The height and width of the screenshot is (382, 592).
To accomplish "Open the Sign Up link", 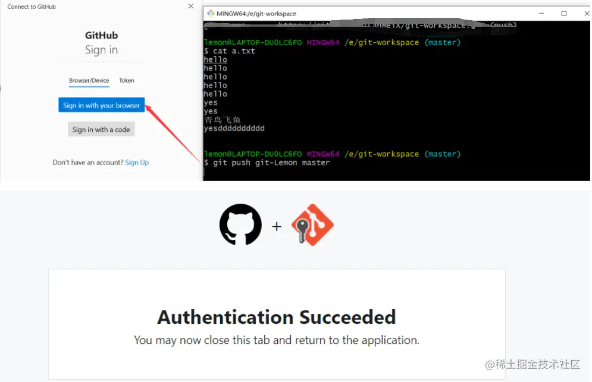I will (x=137, y=163).
